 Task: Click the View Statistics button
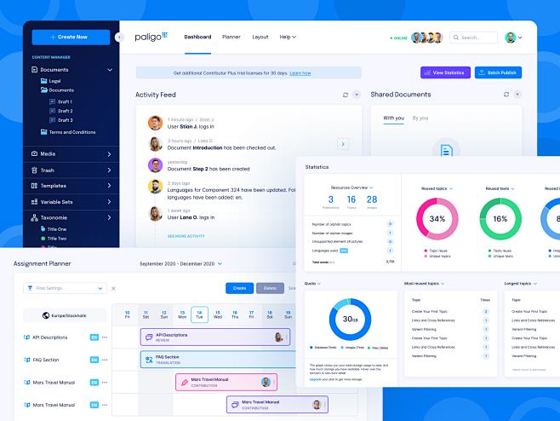click(x=445, y=72)
